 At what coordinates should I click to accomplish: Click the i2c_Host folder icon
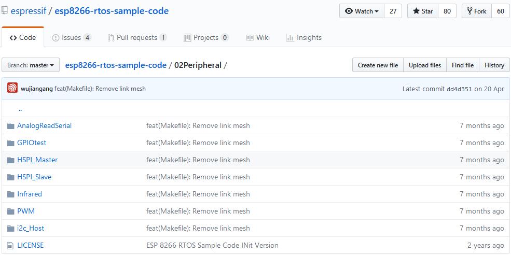click(11, 228)
